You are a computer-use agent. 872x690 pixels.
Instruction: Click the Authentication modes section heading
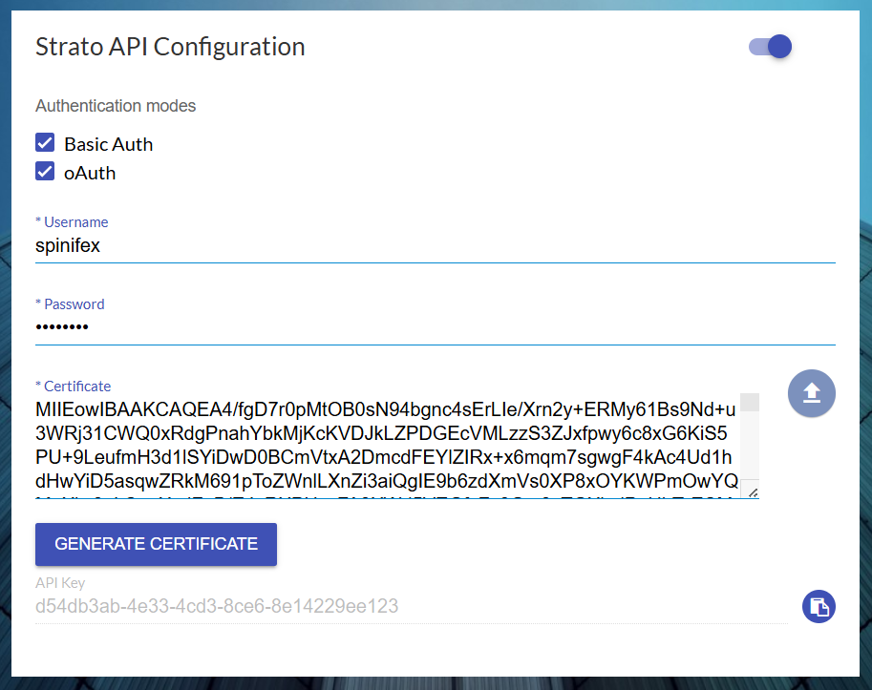[116, 106]
